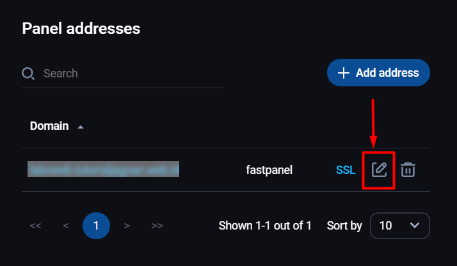Select page 1 in pagination
Screen dimensions: 457x266
point(96,226)
